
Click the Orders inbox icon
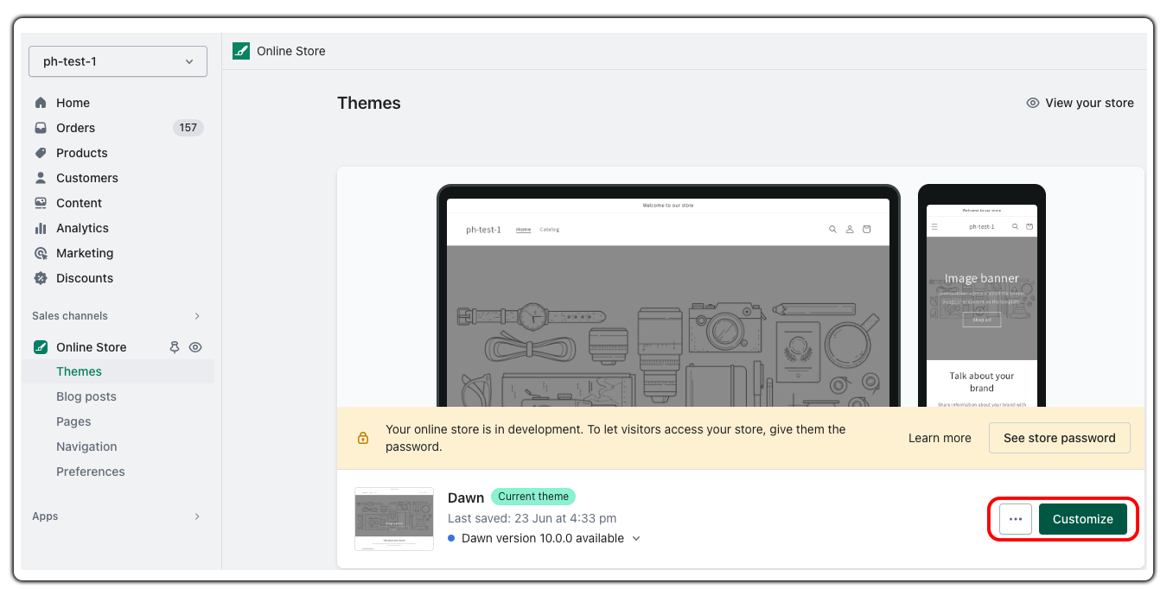click(41, 128)
